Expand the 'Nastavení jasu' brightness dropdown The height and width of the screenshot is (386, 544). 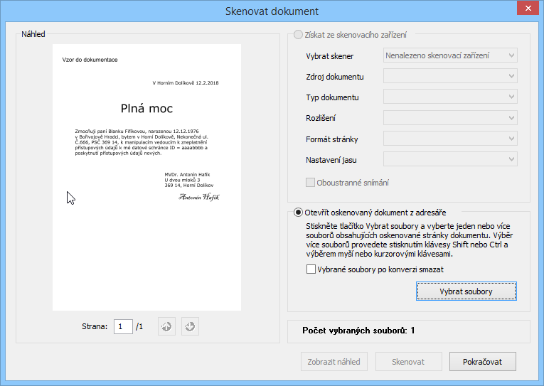point(449,159)
